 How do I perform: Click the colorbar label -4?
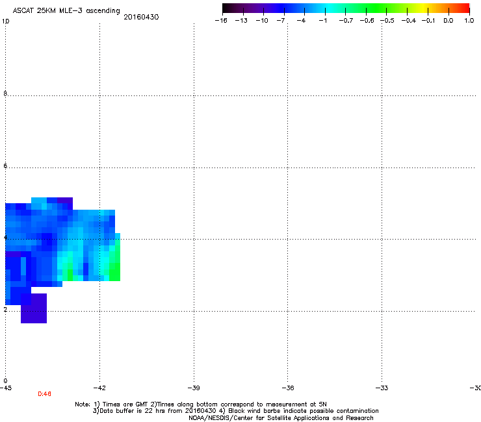pyautogui.click(x=301, y=21)
